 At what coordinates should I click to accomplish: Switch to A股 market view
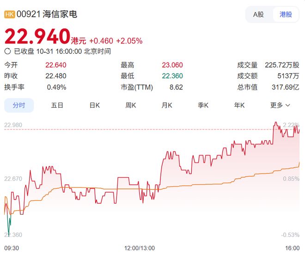pyautogui.click(x=258, y=14)
